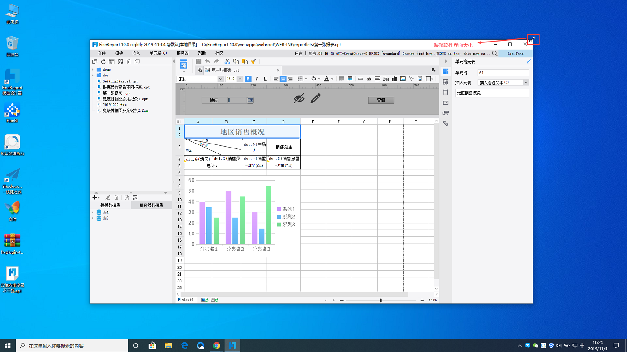
Task: Open the widget settings icon in sidebar
Action: [x=446, y=103]
